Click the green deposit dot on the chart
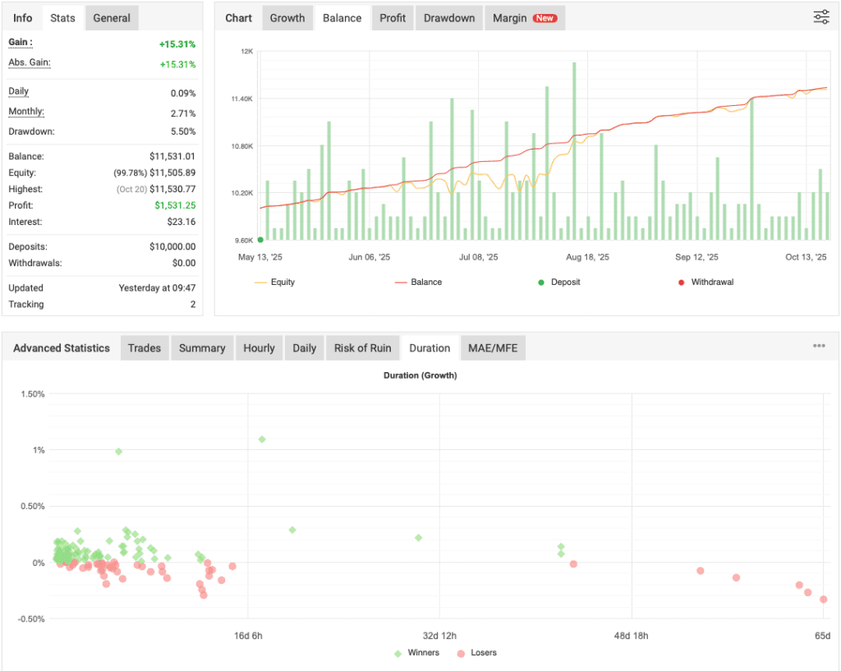Viewport: 841px width, 671px height. [x=261, y=239]
